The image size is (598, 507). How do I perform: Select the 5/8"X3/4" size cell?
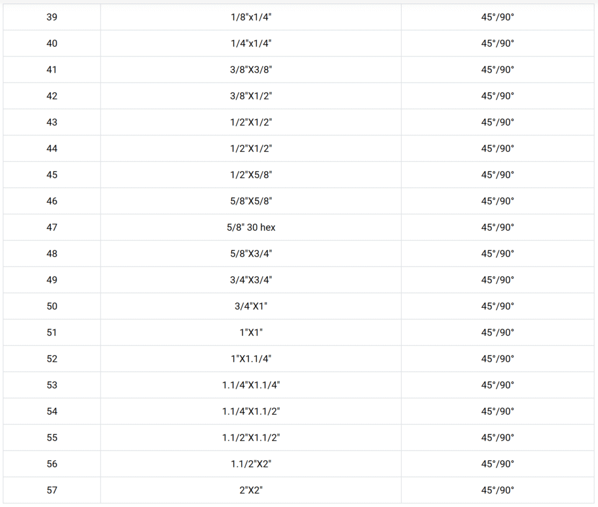click(x=251, y=254)
